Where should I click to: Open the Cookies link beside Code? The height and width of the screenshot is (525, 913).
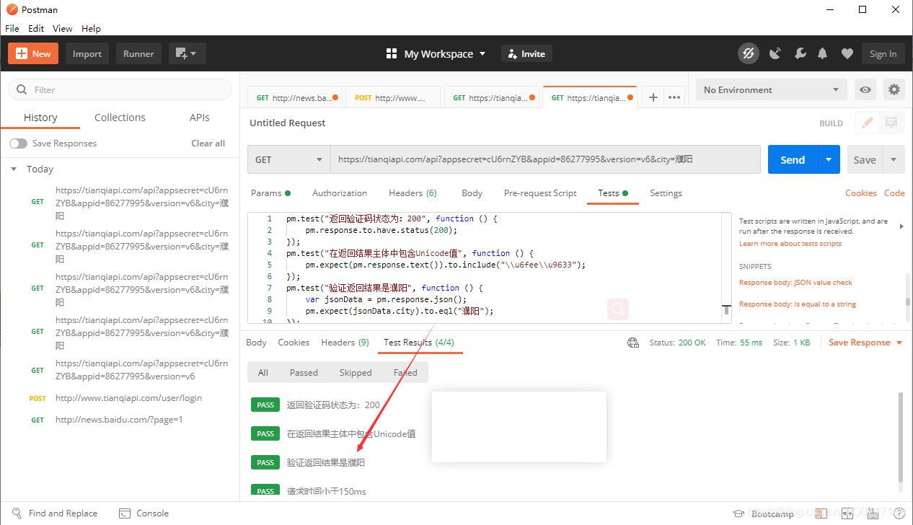coord(860,193)
